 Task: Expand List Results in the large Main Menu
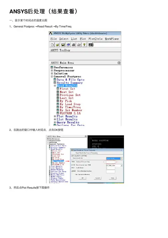tap(55, 119)
